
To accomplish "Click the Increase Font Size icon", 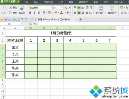I will pyautogui.click(x=66, y=8).
